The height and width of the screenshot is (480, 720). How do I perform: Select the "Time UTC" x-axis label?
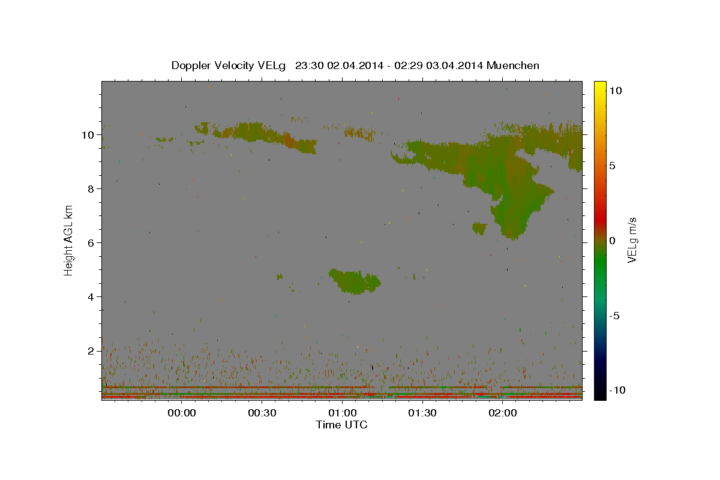[341, 425]
